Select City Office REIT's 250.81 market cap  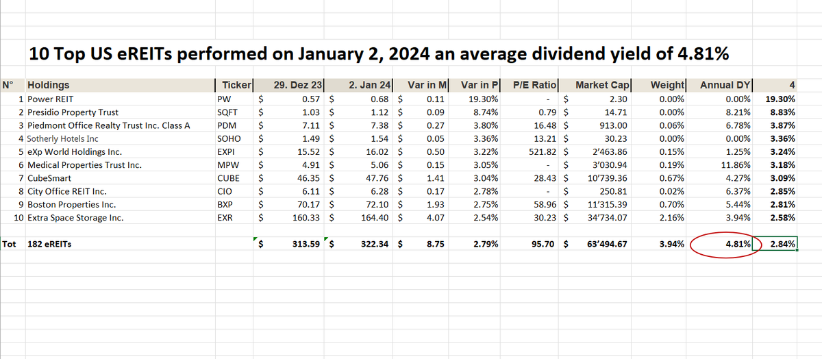[x=596, y=191]
